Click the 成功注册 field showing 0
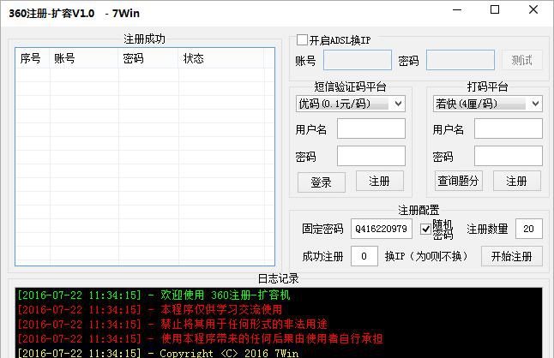Image resolution: width=554 pixels, height=358 pixels. point(364,256)
